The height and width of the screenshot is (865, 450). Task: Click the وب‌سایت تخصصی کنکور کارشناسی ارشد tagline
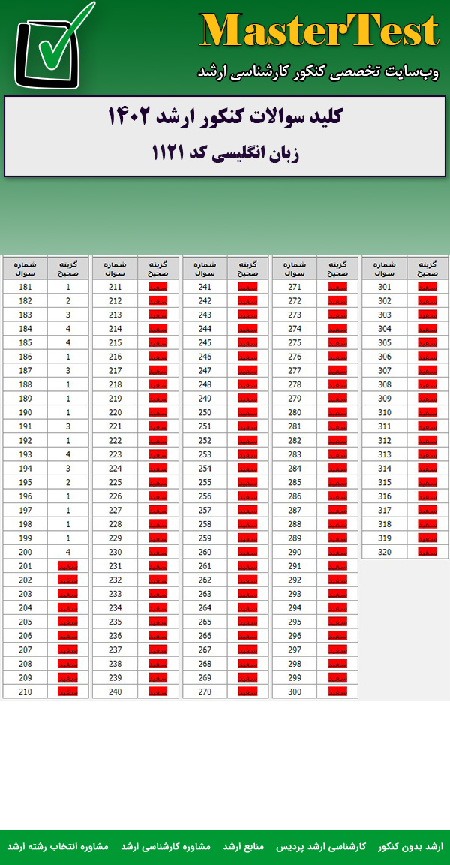[319, 73]
